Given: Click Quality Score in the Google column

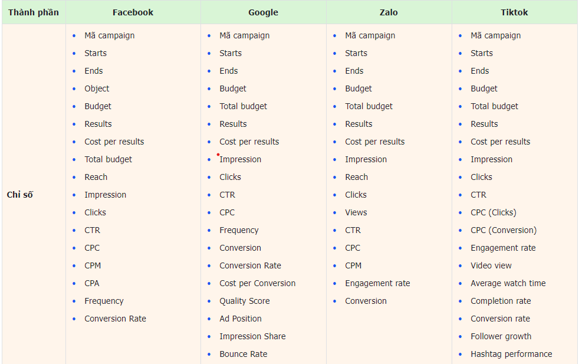Looking at the screenshot, I should point(245,301).
